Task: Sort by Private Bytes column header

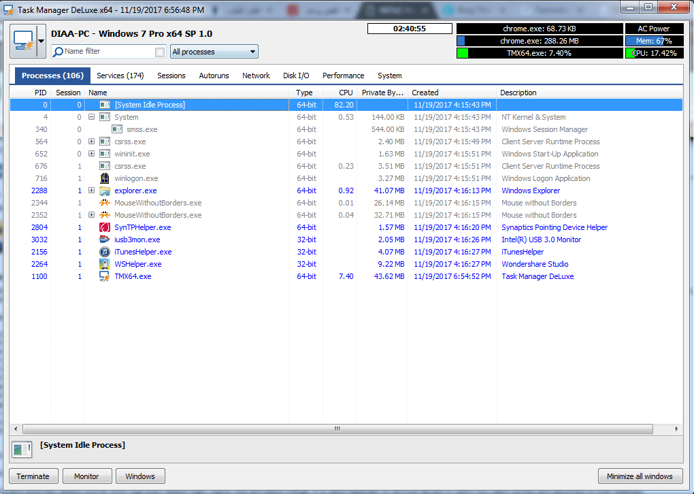Action: tap(382, 93)
